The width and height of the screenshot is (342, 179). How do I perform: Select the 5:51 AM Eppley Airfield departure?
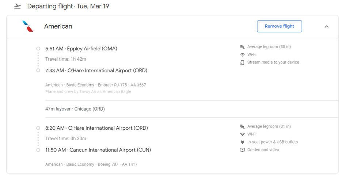pyautogui.click(x=81, y=49)
